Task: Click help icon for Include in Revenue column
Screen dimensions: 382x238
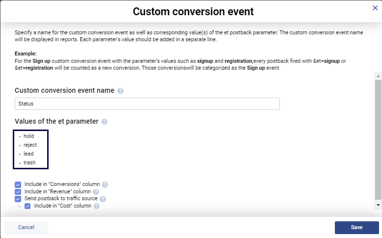Action: click(x=96, y=192)
